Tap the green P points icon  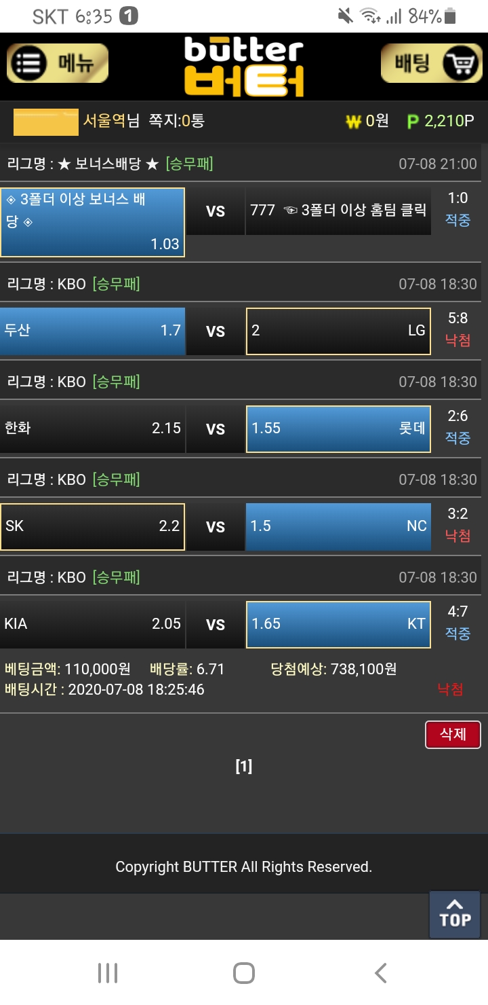(413, 122)
